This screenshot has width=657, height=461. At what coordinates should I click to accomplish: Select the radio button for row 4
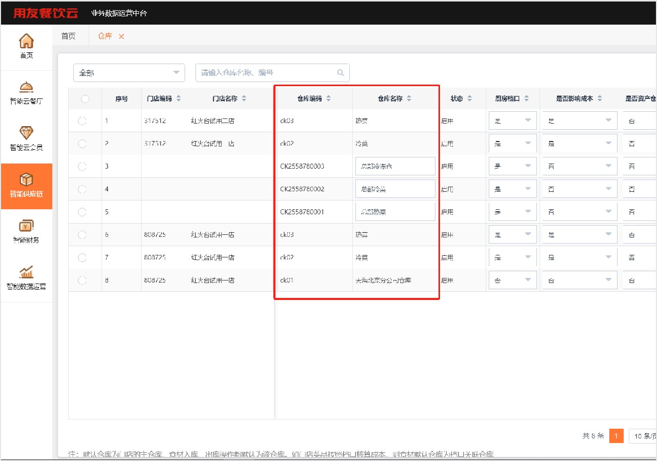pyautogui.click(x=82, y=189)
